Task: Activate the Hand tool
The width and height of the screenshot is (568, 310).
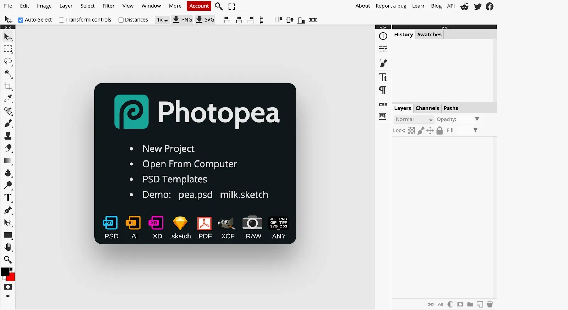Action: (x=8, y=247)
